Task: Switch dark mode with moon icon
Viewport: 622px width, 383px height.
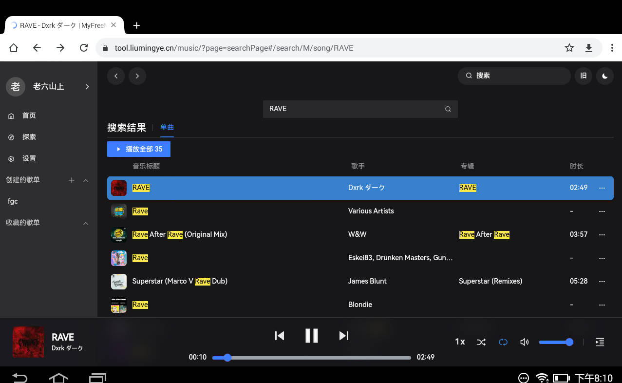Action: [605, 76]
